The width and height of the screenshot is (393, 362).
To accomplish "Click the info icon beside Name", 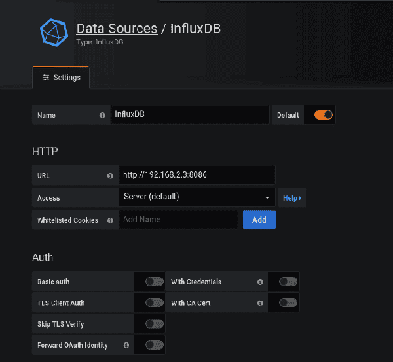I will 102,115.
